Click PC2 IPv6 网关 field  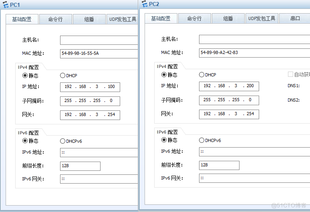254,178
